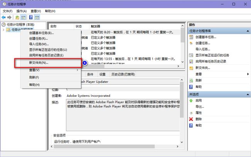Click 创建任务 icon in the 操作 pane
Screen dimensions: 251x157
pos(191,43)
